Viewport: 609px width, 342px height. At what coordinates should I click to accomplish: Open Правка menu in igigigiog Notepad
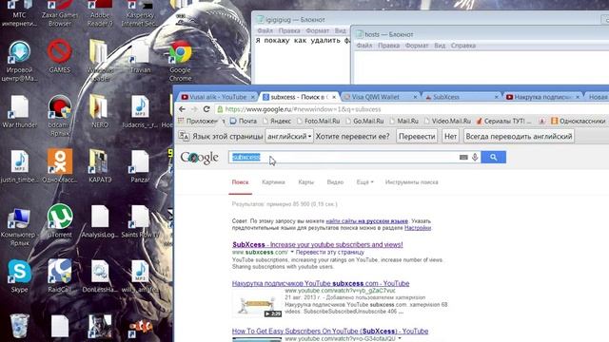pyautogui.click(x=289, y=30)
